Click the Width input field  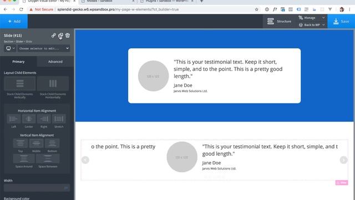[x=37, y=188]
